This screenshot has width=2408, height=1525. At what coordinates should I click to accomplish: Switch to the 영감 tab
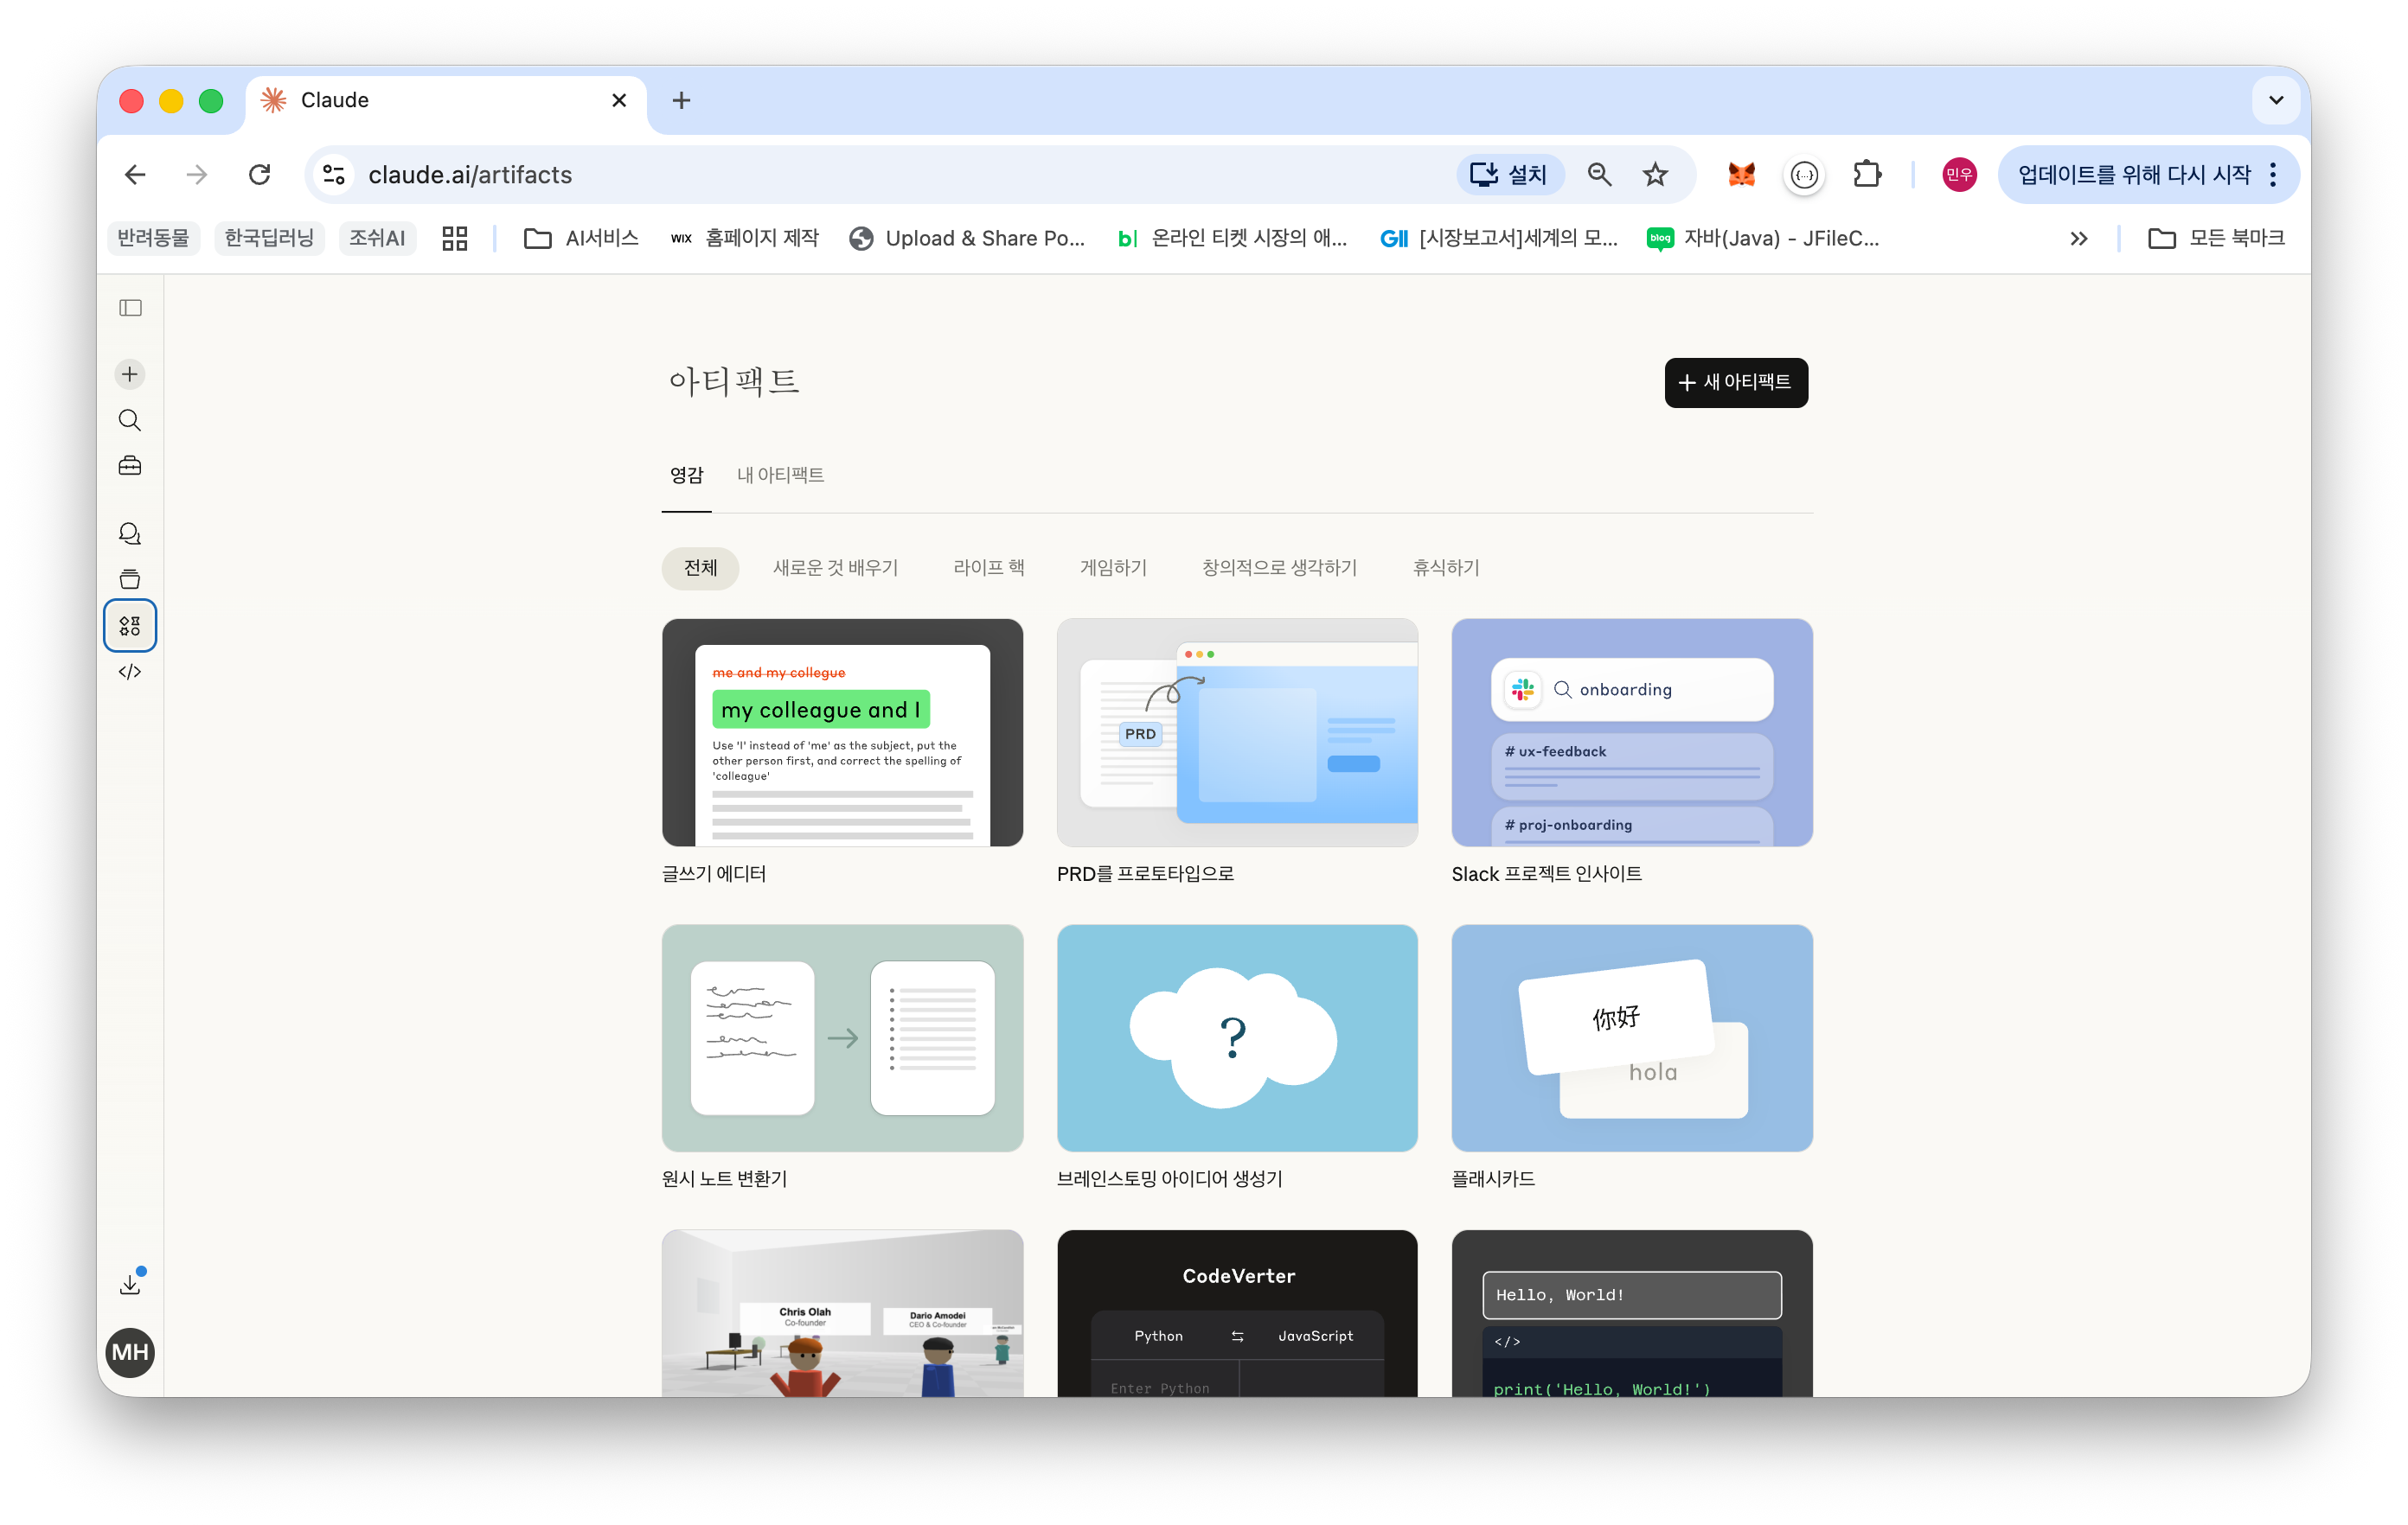686,475
